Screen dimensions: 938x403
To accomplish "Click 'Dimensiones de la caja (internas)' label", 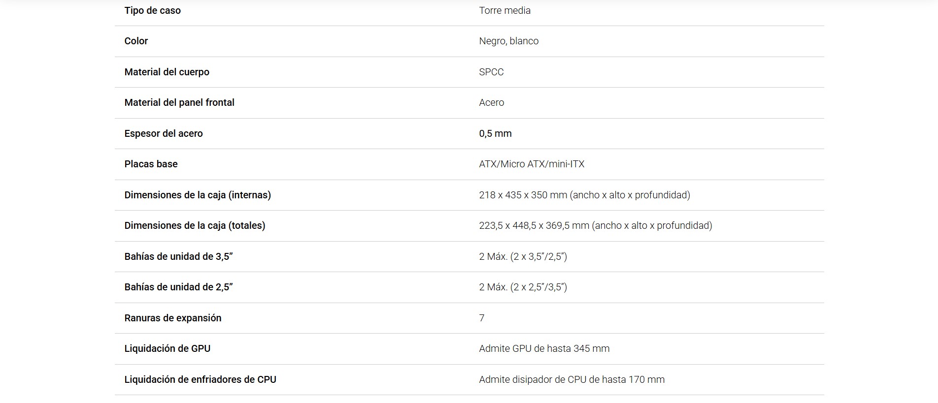I will pos(198,195).
